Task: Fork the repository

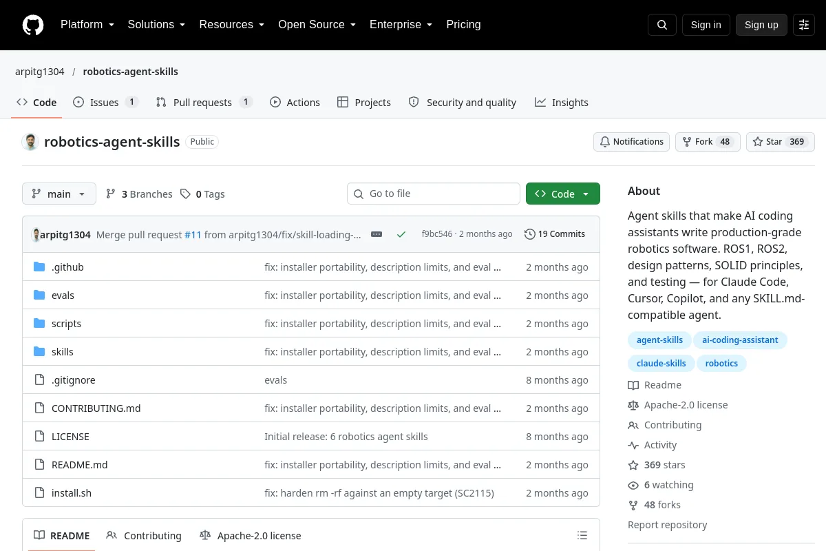Action: pos(708,142)
